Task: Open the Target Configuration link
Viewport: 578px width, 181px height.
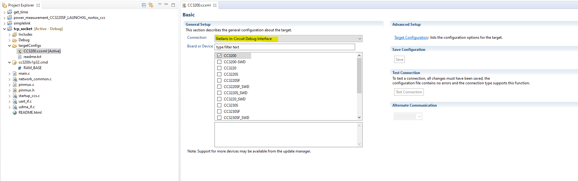Action: (411, 38)
